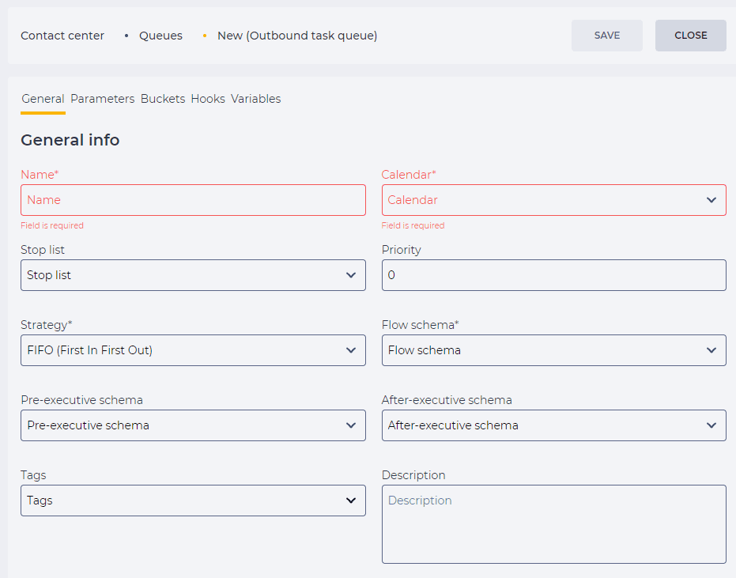
Task: Open the Tags selection dropdown
Action: click(x=193, y=501)
